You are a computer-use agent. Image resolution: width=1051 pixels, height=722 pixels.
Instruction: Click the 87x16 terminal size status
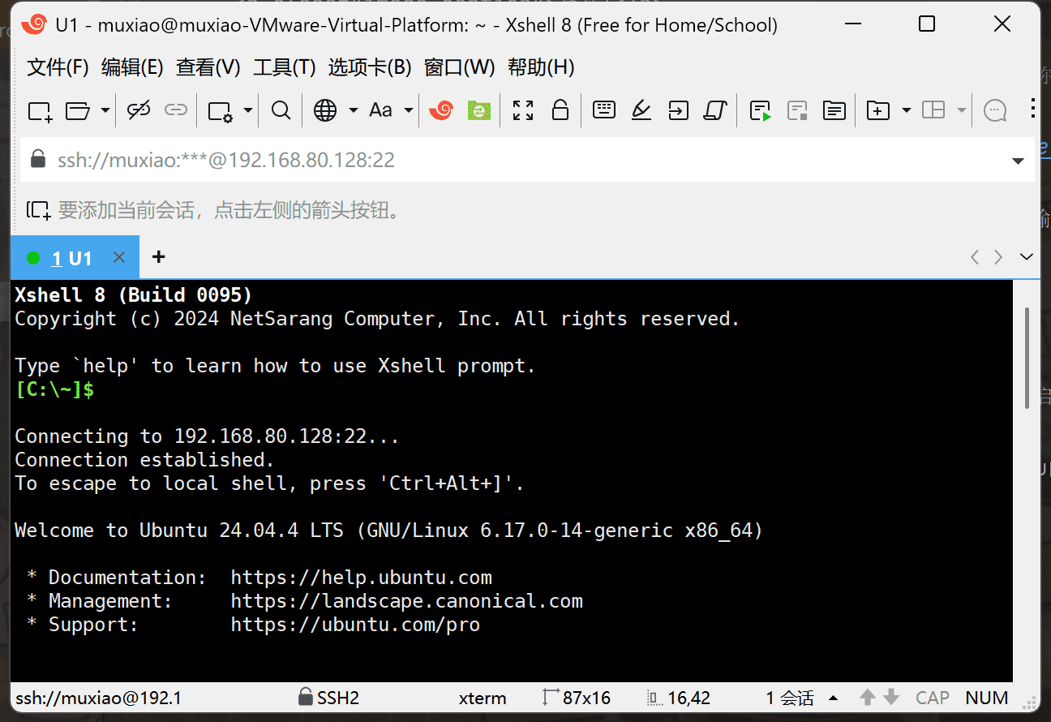576,698
